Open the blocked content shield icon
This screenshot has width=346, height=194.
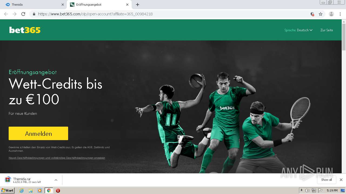312,14
